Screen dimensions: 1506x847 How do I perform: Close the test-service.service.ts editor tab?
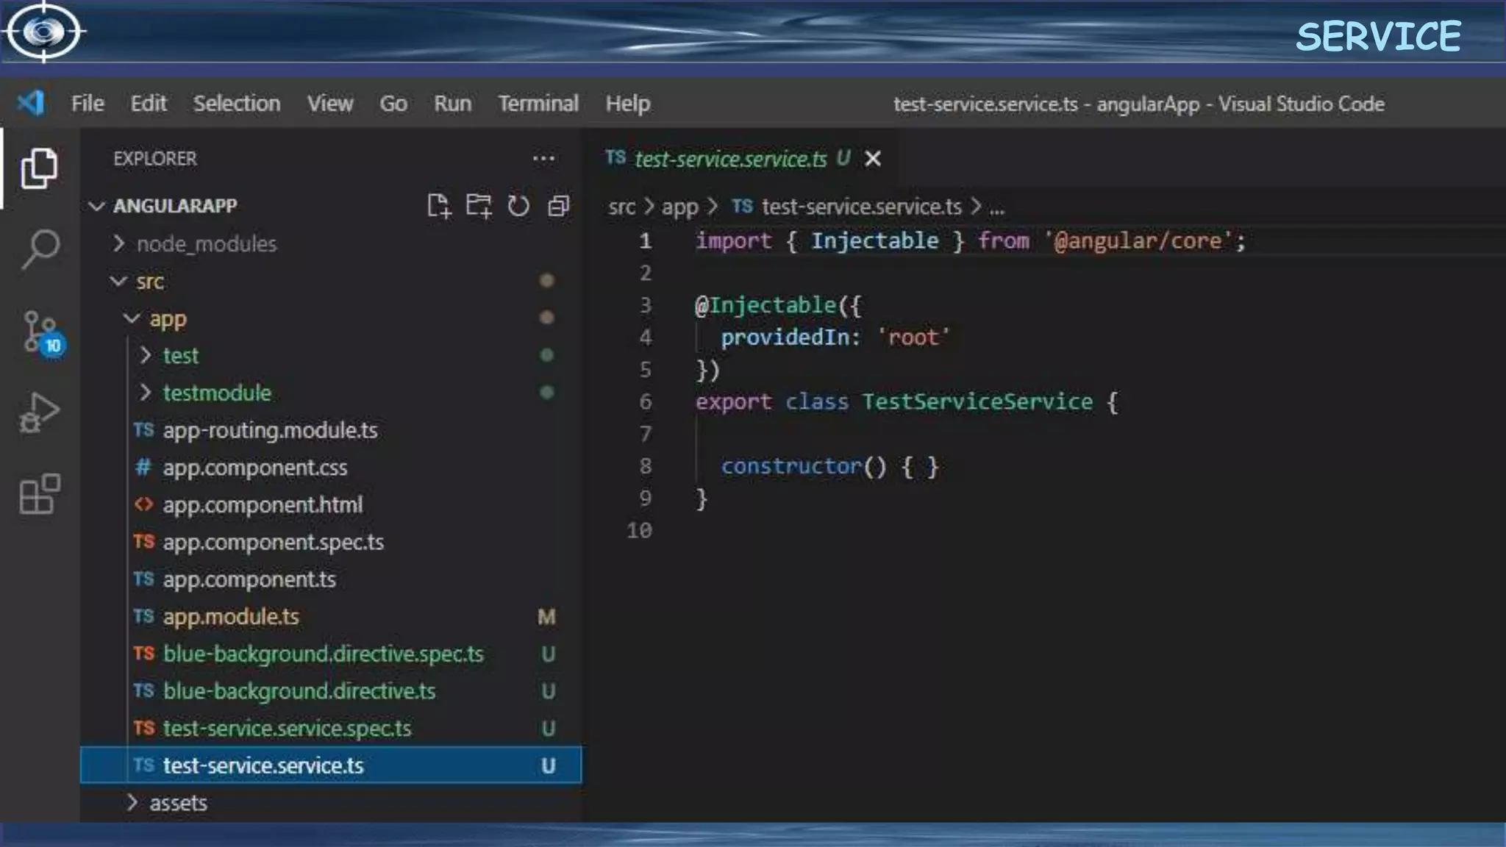coord(873,159)
